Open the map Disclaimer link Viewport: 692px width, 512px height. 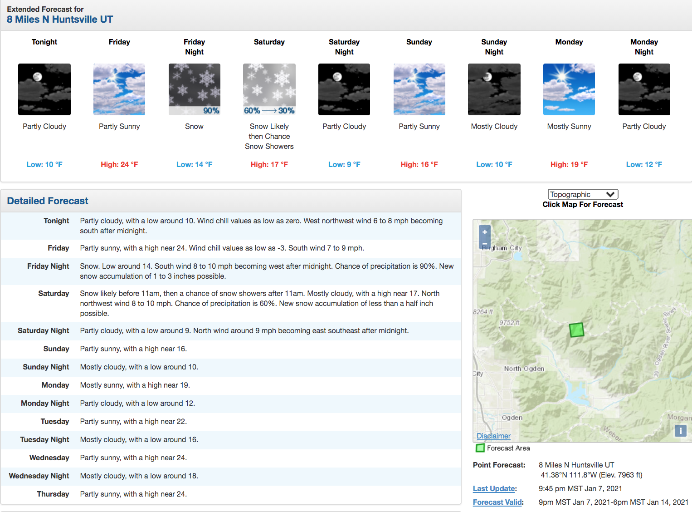(x=493, y=436)
